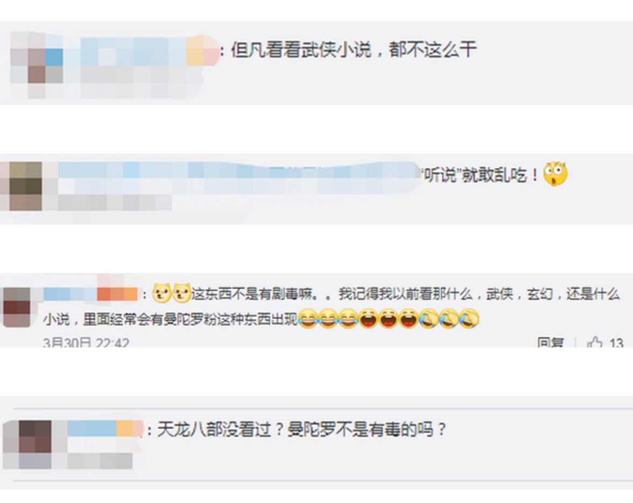Click the first tears-of-joy emoji after 出现

click(308, 319)
